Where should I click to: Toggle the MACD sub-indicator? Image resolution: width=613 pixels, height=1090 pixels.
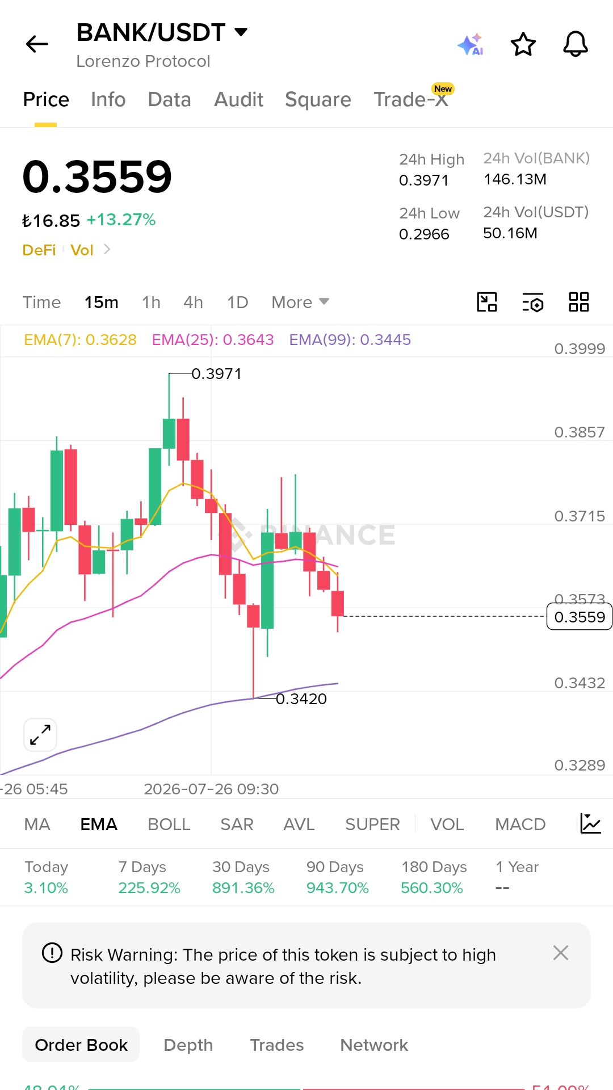click(x=520, y=824)
